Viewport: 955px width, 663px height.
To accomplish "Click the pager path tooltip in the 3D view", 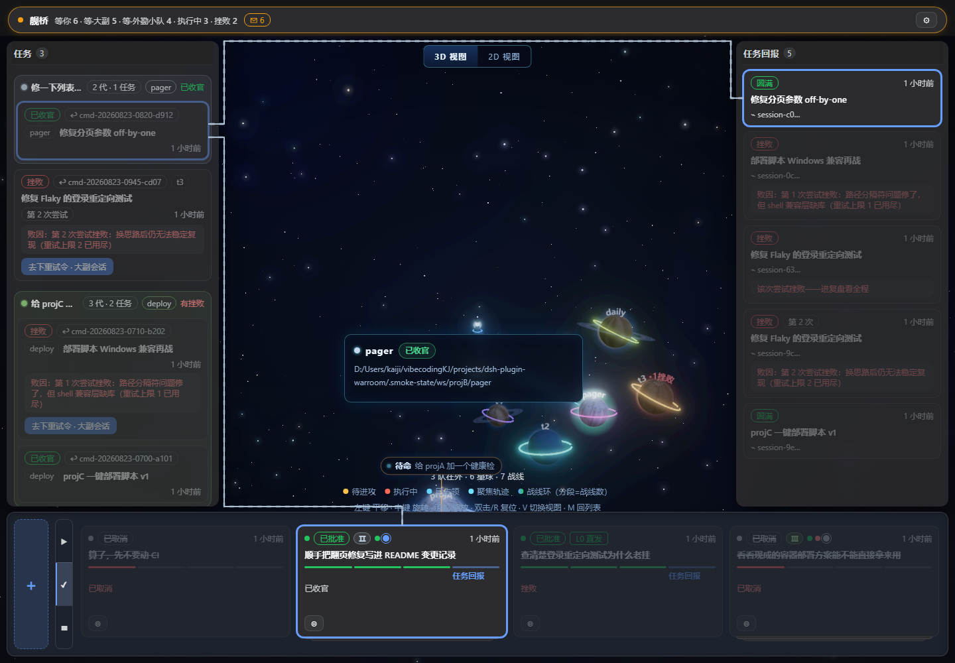I will click(464, 368).
